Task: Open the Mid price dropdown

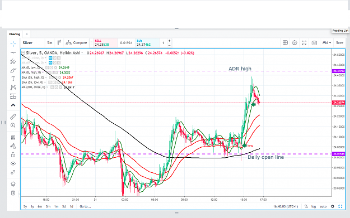Action: tap(326, 43)
